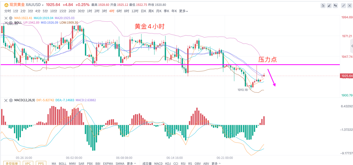Expand 更多 list after SMMA indicator
This screenshot has width=353, height=165.
[x=131, y=163]
